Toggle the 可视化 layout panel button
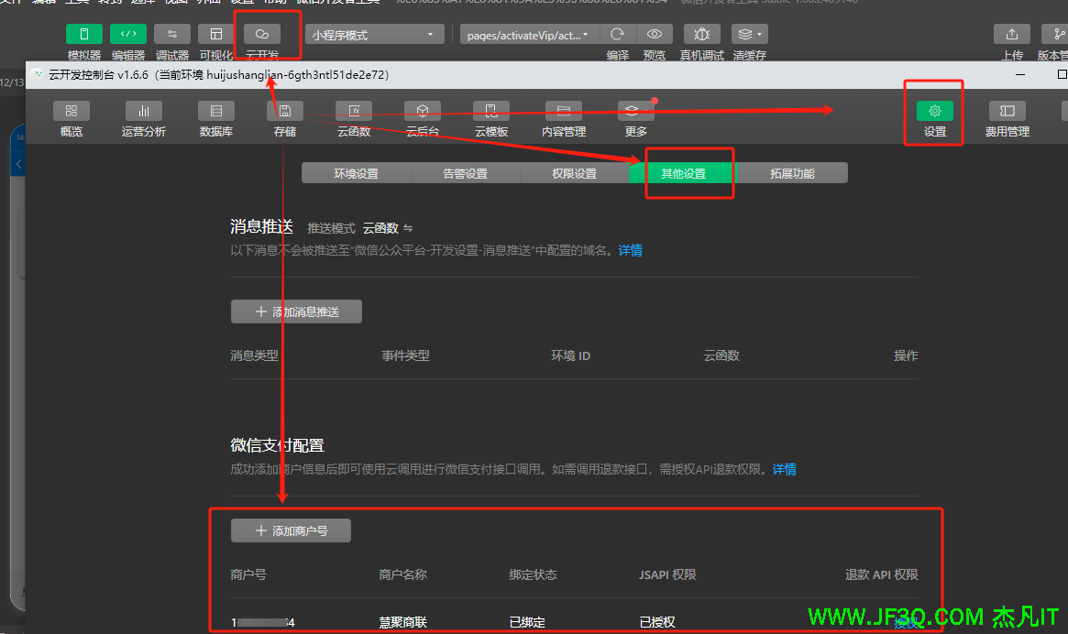This screenshot has height=634, width=1068. (x=216, y=34)
